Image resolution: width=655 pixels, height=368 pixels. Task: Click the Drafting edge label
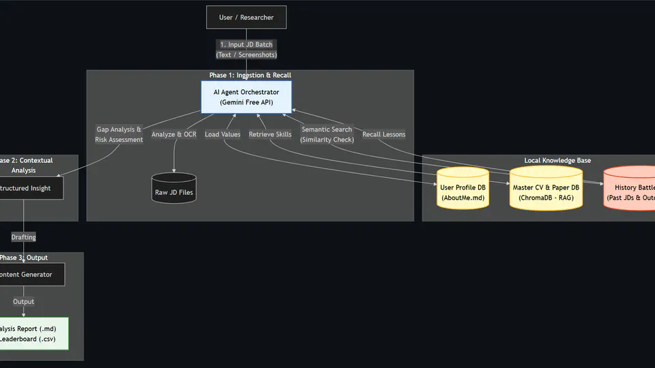pos(23,237)
